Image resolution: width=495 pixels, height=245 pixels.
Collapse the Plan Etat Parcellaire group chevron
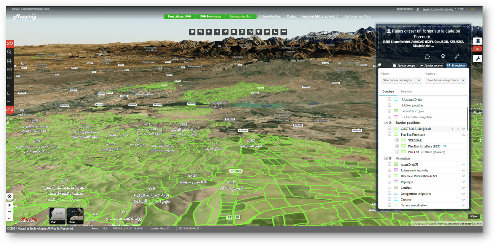tap(463, 135)
